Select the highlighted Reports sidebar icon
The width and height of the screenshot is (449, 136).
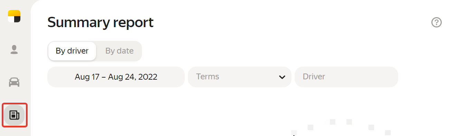[14, 115]
